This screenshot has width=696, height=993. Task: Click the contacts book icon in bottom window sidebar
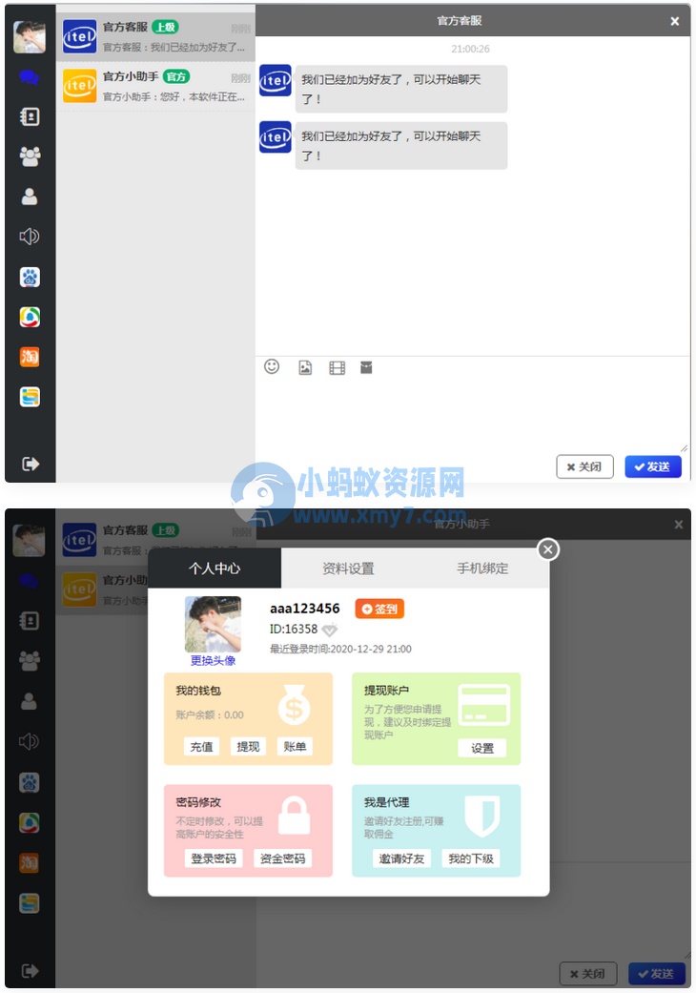30,621
